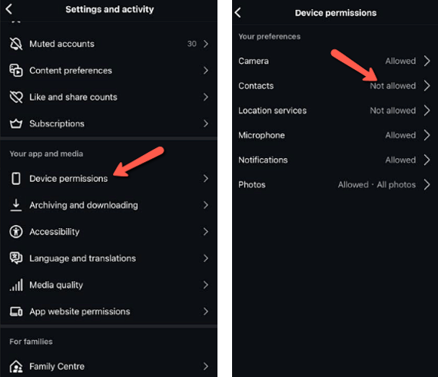
Task: Open Notifications permission row
Action: tap(335, 160)
